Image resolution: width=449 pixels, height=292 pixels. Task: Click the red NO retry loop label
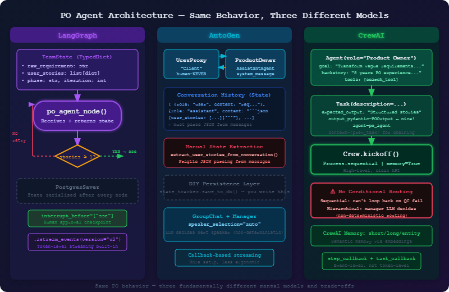(x=19, y=137)
